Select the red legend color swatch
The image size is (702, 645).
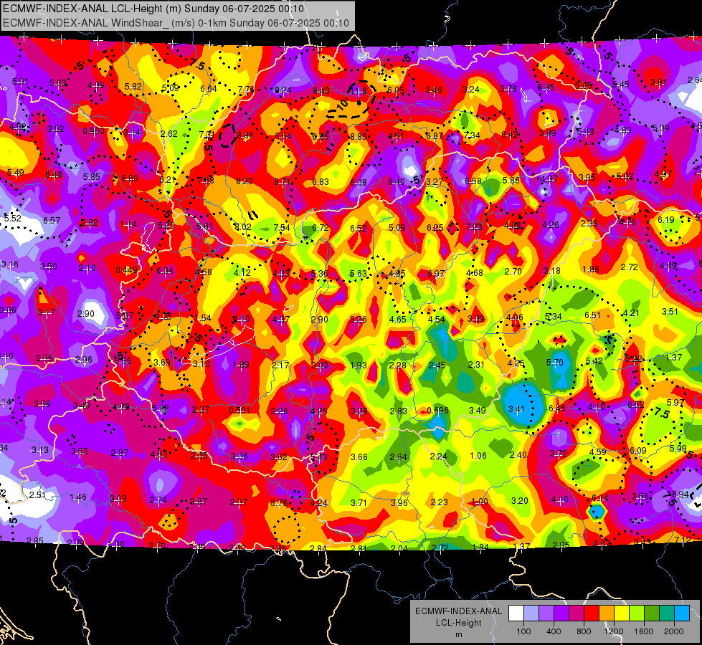point(592,613)
